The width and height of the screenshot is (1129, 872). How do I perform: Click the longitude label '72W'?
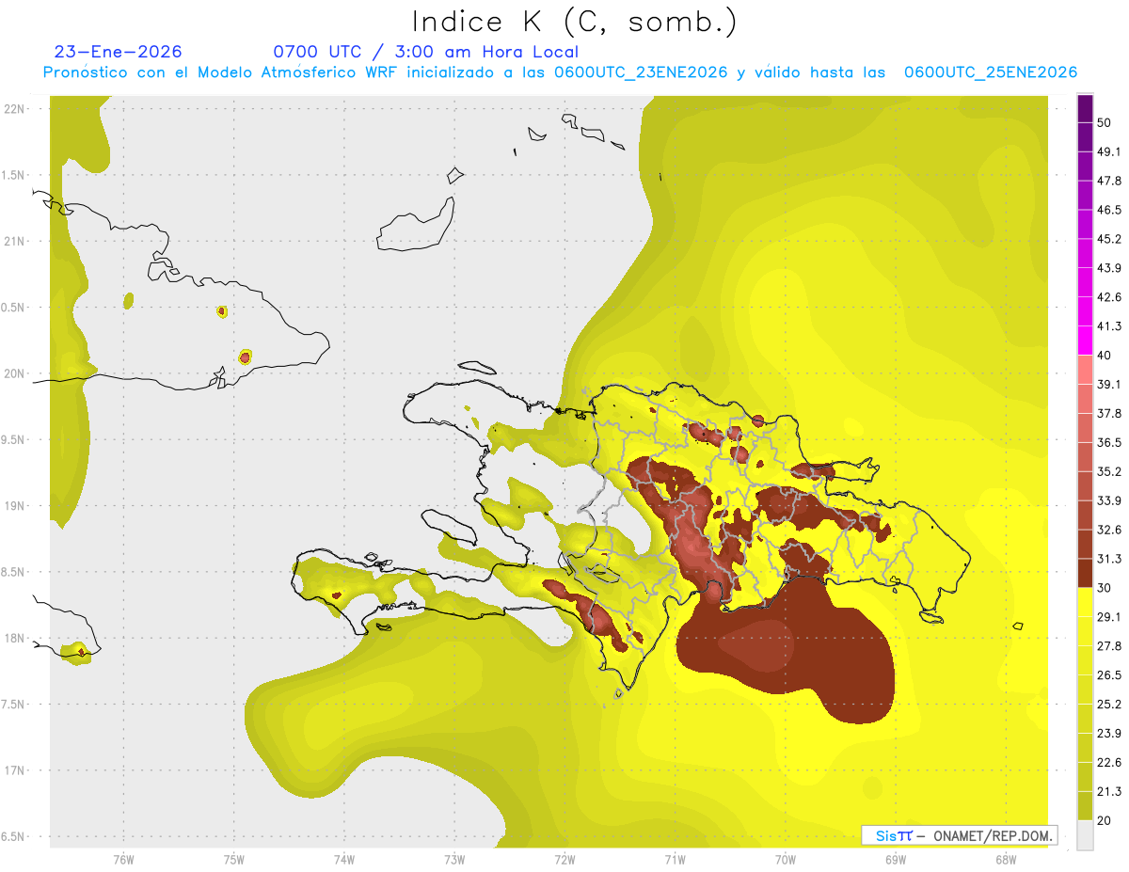(x=564, y=859)
